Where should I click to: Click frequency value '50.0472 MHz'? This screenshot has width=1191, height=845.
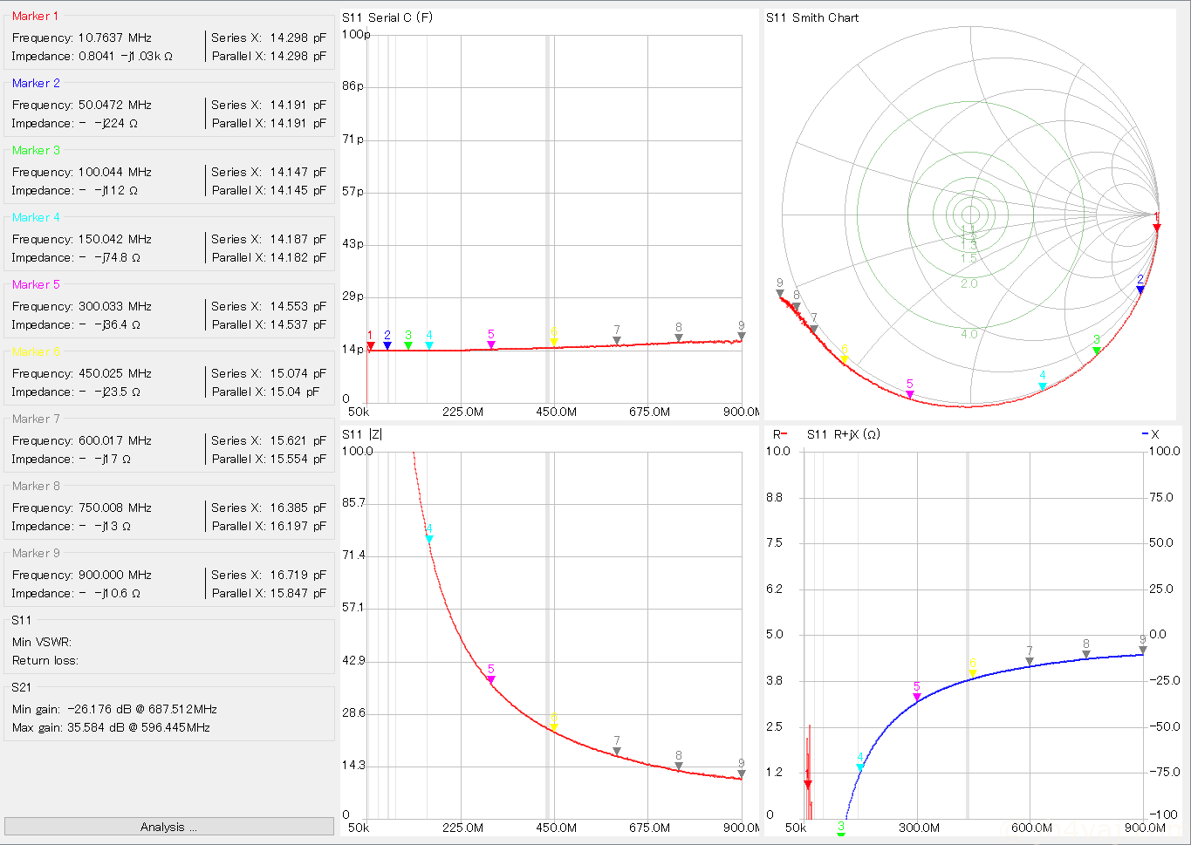pos(114,105)
